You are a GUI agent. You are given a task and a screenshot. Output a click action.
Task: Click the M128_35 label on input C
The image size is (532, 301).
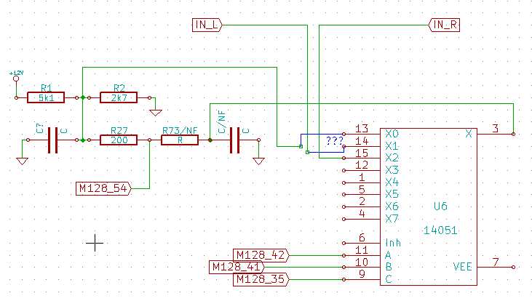coord(260,279)
